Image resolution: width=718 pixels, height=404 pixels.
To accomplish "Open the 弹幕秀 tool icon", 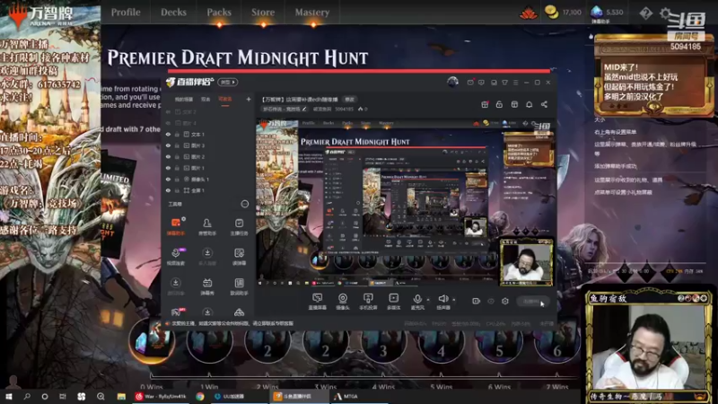I will [207, 286].
